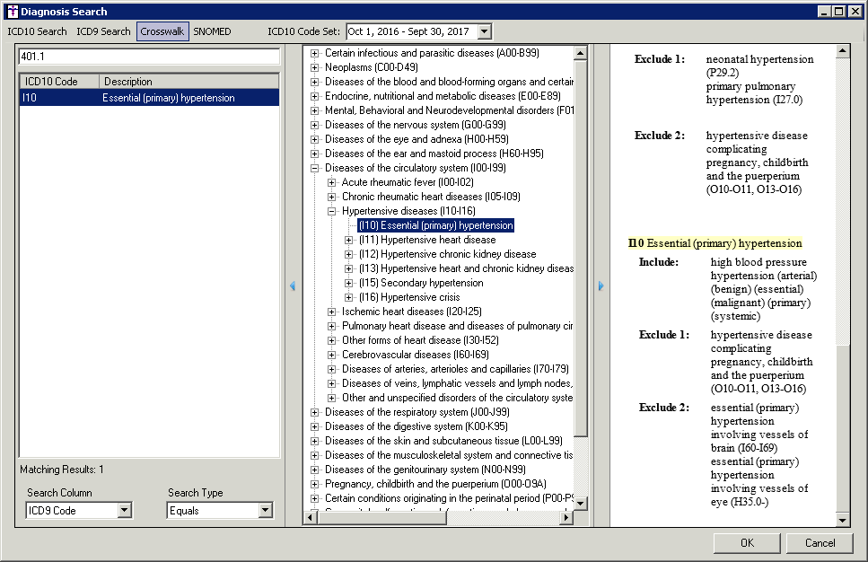
Task: Click the Cancel button
Action: click(x=820, y=543)
